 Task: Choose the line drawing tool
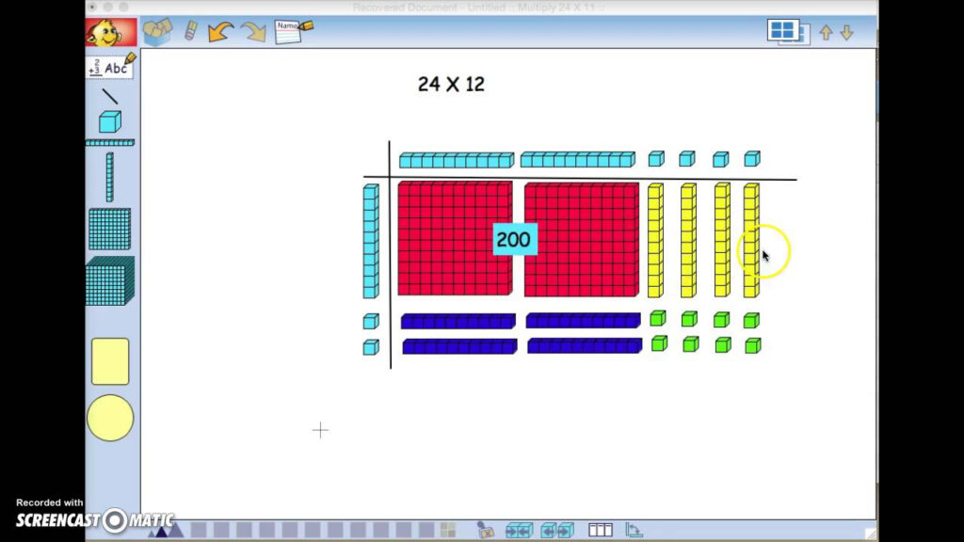110,96
